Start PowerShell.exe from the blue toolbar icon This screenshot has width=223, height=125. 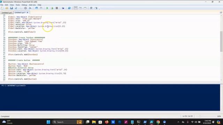pyautogui.click(x=69, y=8)
